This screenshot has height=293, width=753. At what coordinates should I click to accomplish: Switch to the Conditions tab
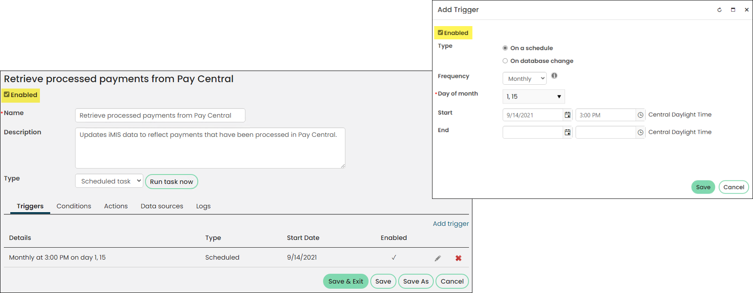pos(74,206)
